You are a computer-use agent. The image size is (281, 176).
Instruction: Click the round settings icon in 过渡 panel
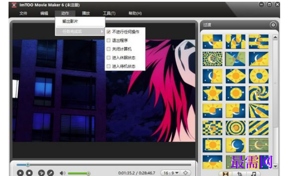click(273, 25)
